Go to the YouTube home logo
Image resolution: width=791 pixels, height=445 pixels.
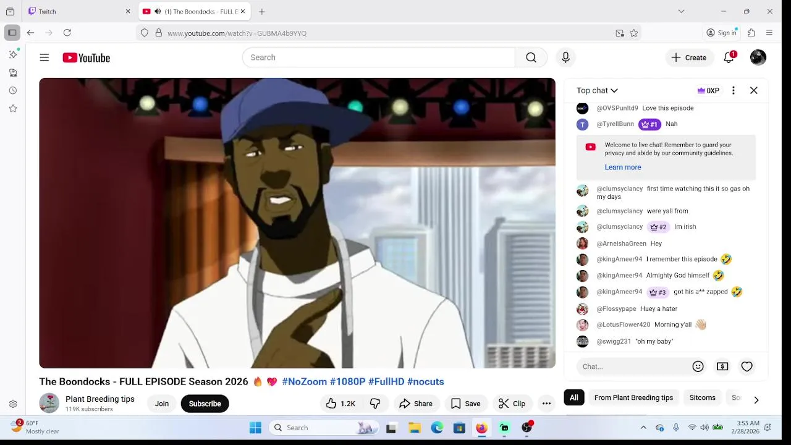click(x=87, y=57)
